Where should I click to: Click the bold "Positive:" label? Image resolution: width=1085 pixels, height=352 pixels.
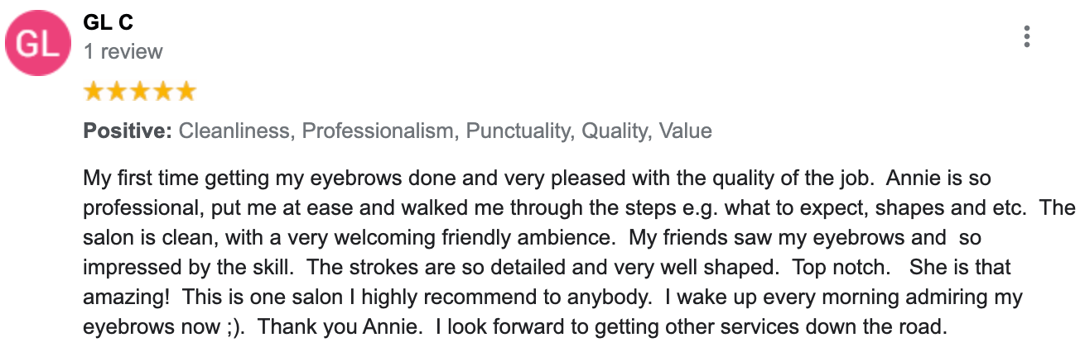(x=128, y=131)
